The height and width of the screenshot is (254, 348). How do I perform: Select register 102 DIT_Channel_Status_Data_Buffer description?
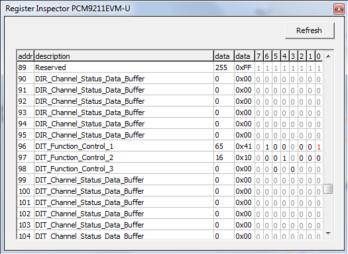pyautogui.click(x=123, y=214)
